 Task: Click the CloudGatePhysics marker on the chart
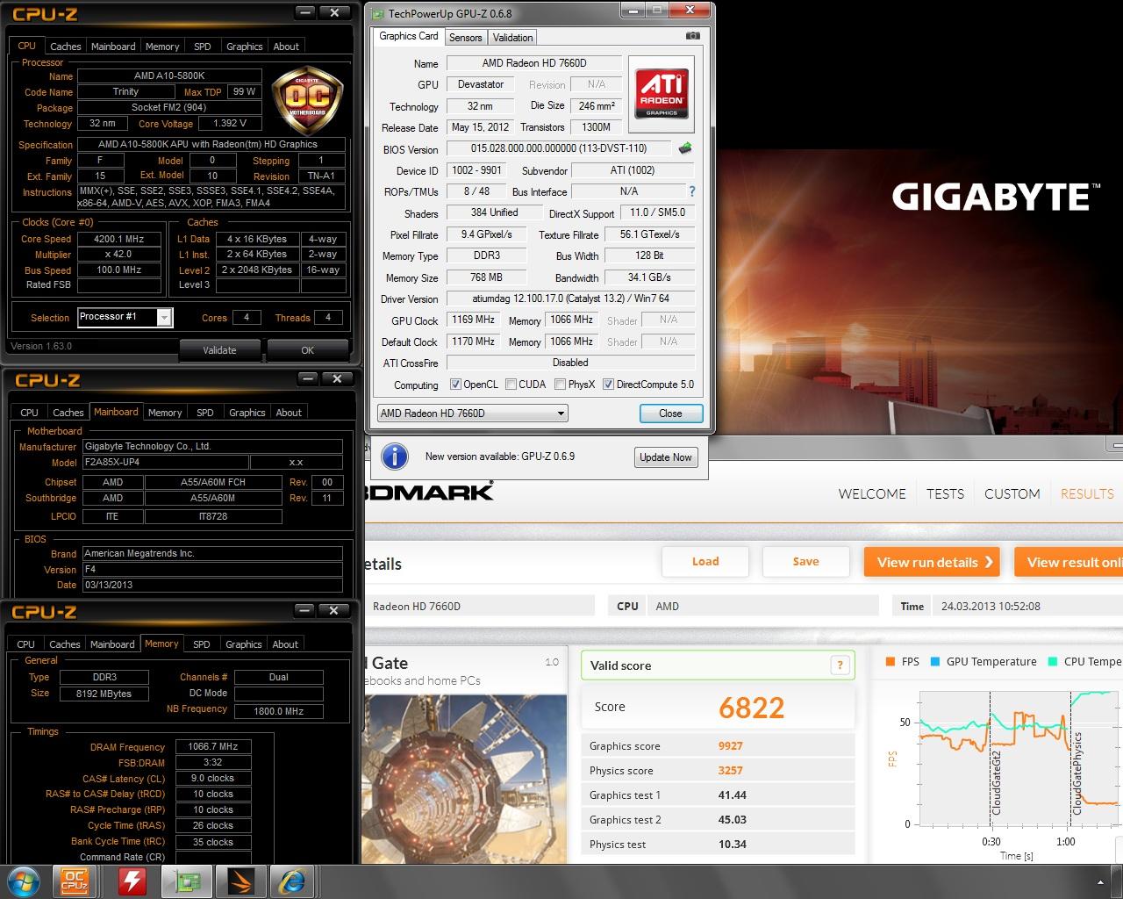[x=1077, y=773]
